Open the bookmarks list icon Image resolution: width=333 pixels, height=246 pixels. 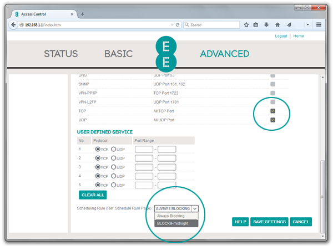256,25
